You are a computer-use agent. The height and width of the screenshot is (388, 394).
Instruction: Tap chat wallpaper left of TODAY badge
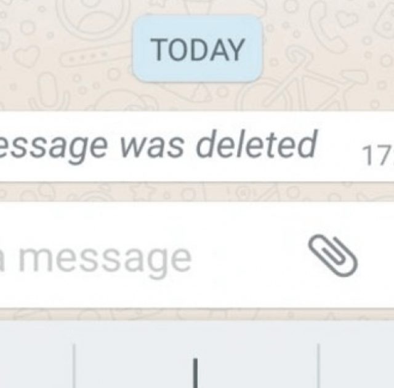(x=65, y=50)
